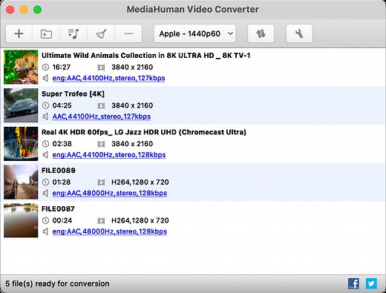Click the speaker icon in LG Jazz HDR row
386x293 pixels.
(x=45, y=155)
